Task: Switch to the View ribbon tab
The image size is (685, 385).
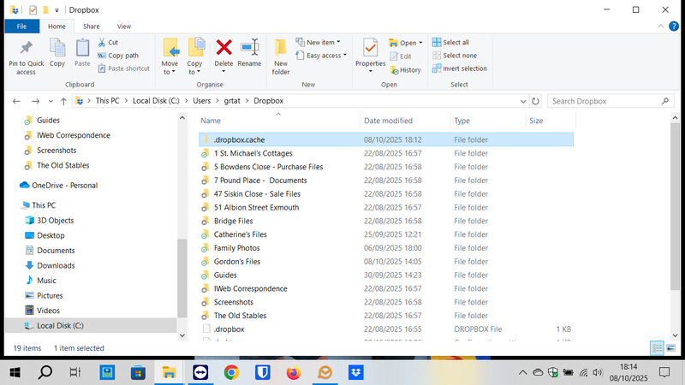Action: tap(124, 27)
